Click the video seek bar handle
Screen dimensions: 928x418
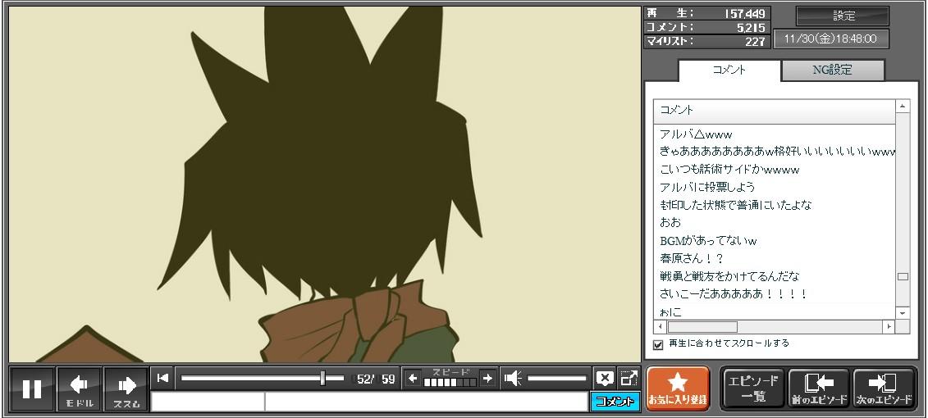322,378
